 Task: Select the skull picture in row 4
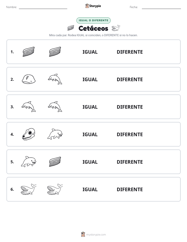(x=29, y=134)
